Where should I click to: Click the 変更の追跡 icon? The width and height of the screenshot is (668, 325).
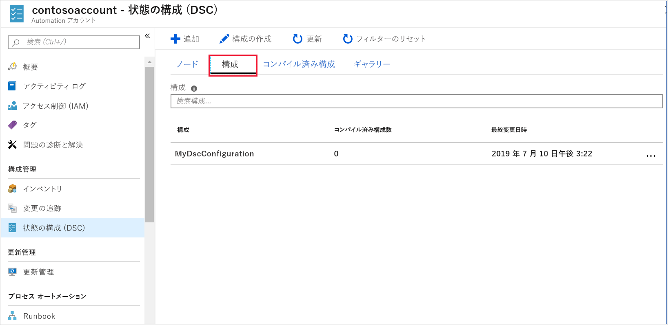tap(13, 208)
